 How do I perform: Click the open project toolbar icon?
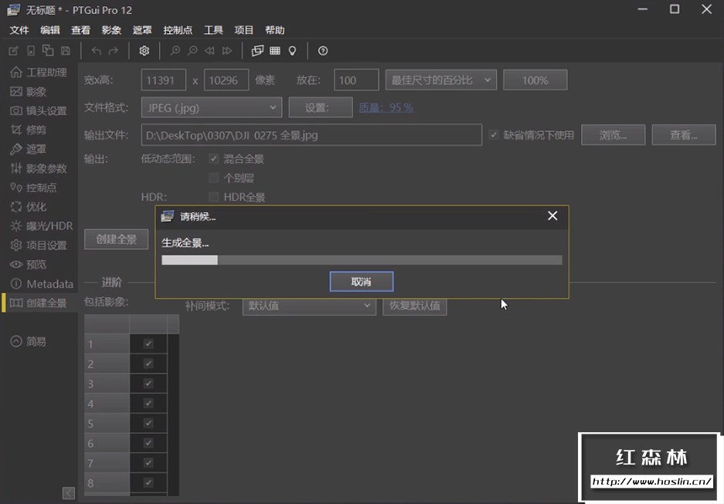(30, 51)
